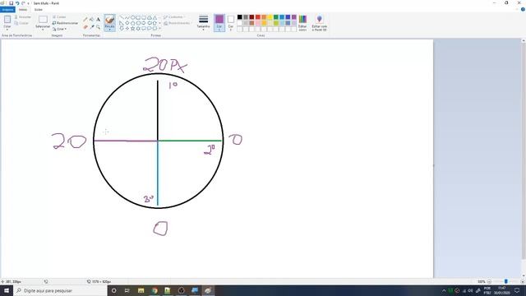Open the Arquivo file menu
The width and height of the screenshot is (526, 296).
coord(7,9)
